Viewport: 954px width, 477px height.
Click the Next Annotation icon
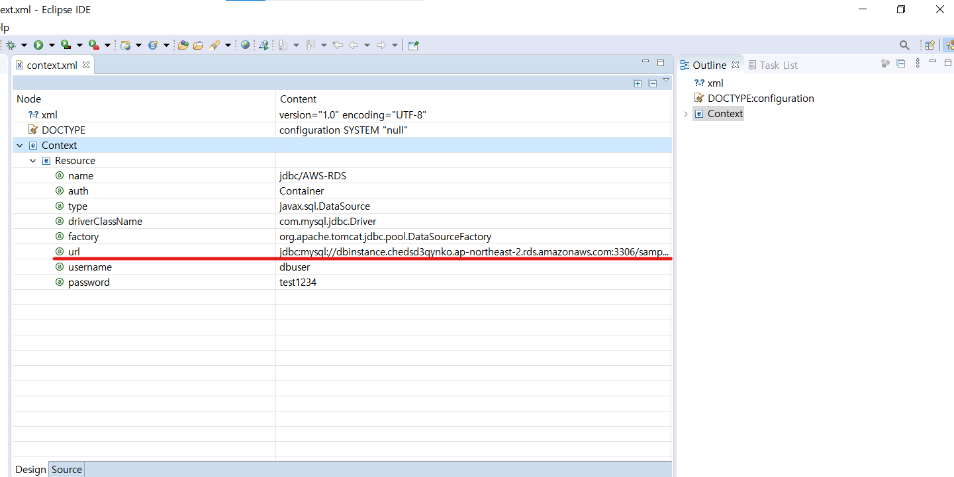pos(283,45)
